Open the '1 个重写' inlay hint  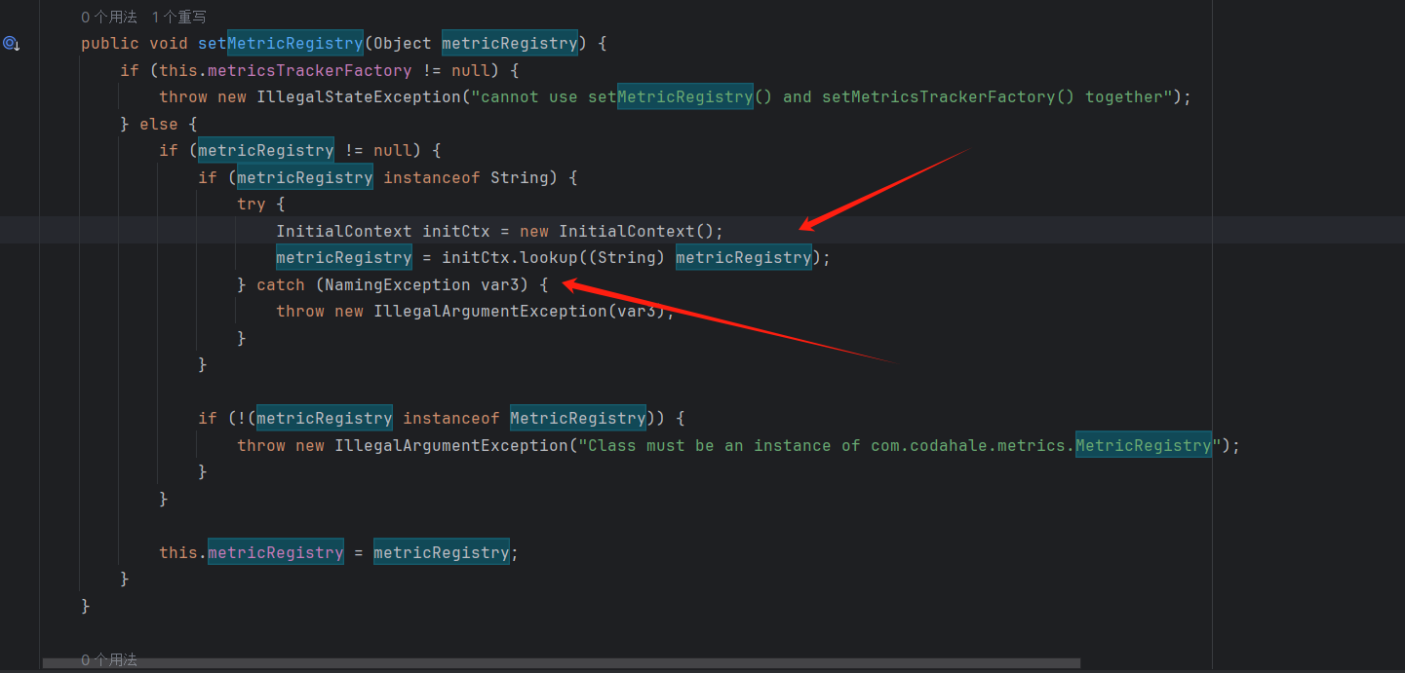pos(179,18)
